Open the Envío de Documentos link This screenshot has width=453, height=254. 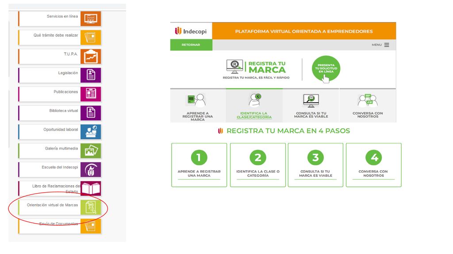tap(59, 224)
